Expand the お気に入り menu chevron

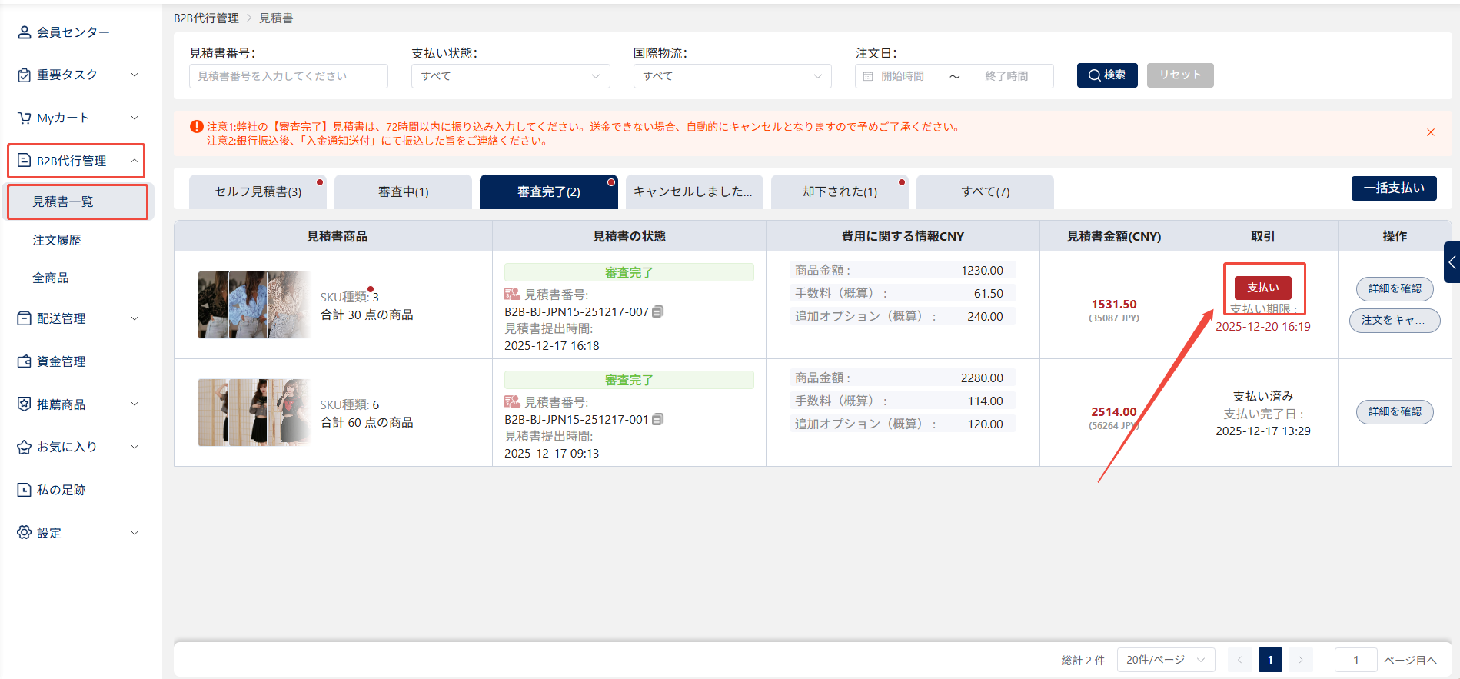[135, 447]
